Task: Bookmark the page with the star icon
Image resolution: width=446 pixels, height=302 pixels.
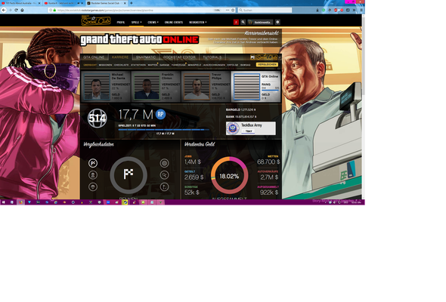Action: 233,10
